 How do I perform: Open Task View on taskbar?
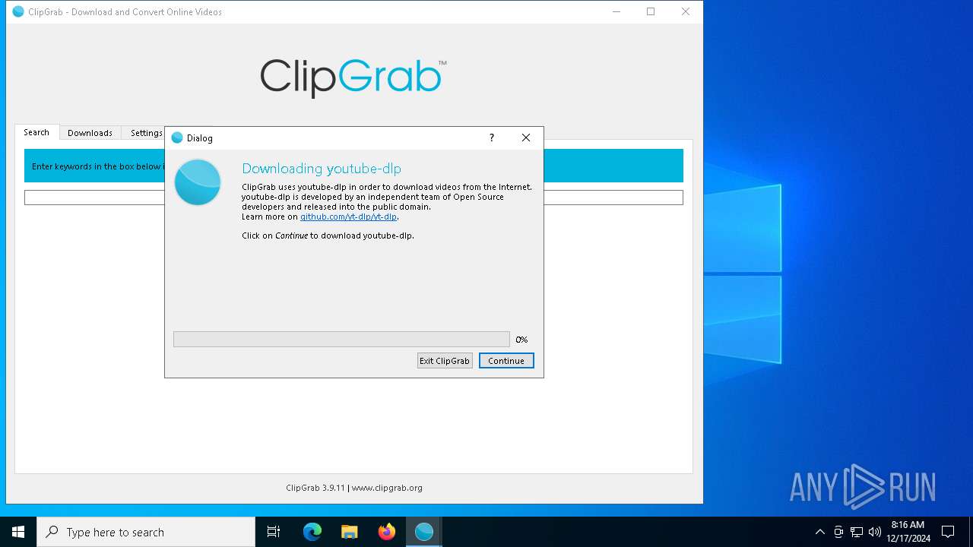click(x=274, y=532)
